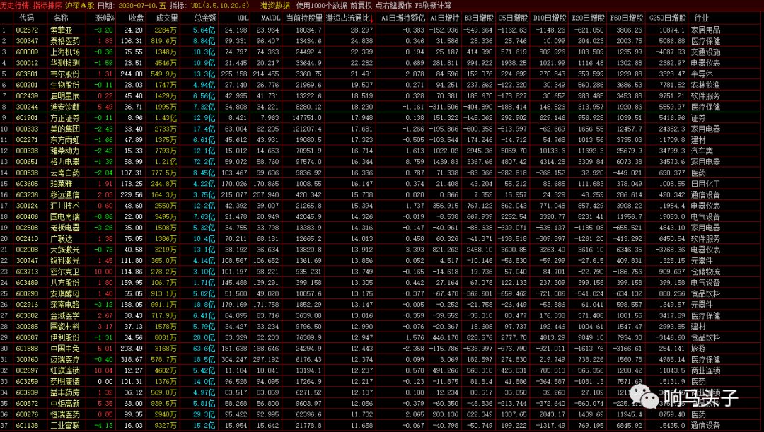This screenshot has height=432, width=764.
Task: Select stock row 韦尔股份
Action: [380, 74]
